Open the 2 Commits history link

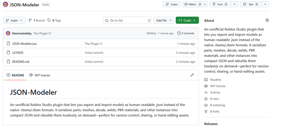click(186, 33)
